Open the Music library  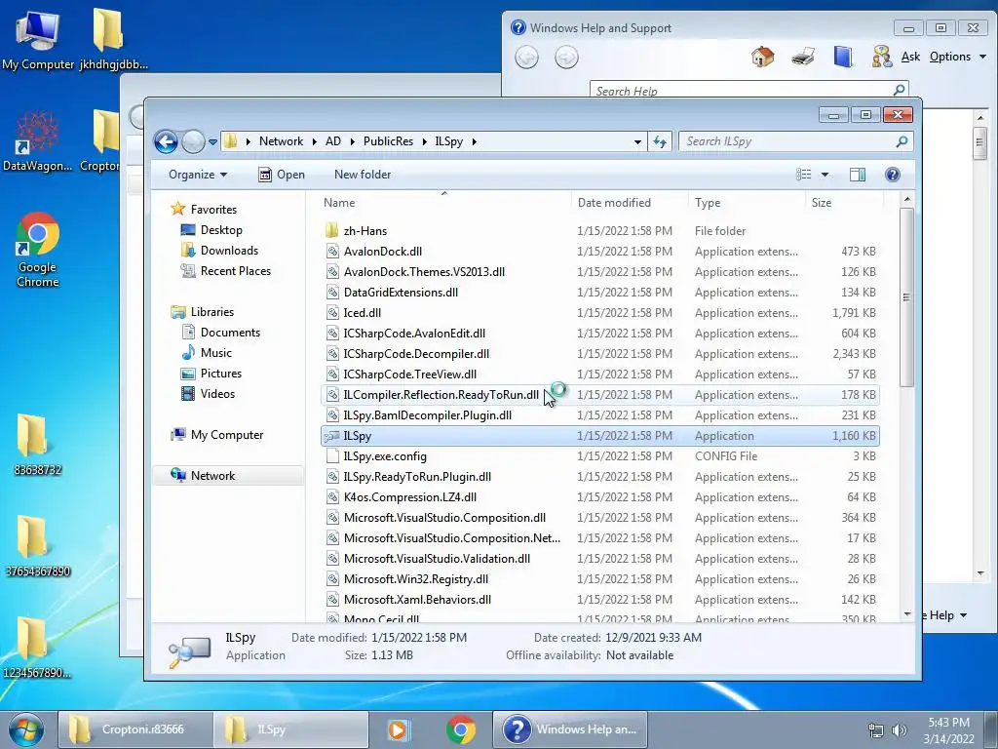(x=215, y=352)
